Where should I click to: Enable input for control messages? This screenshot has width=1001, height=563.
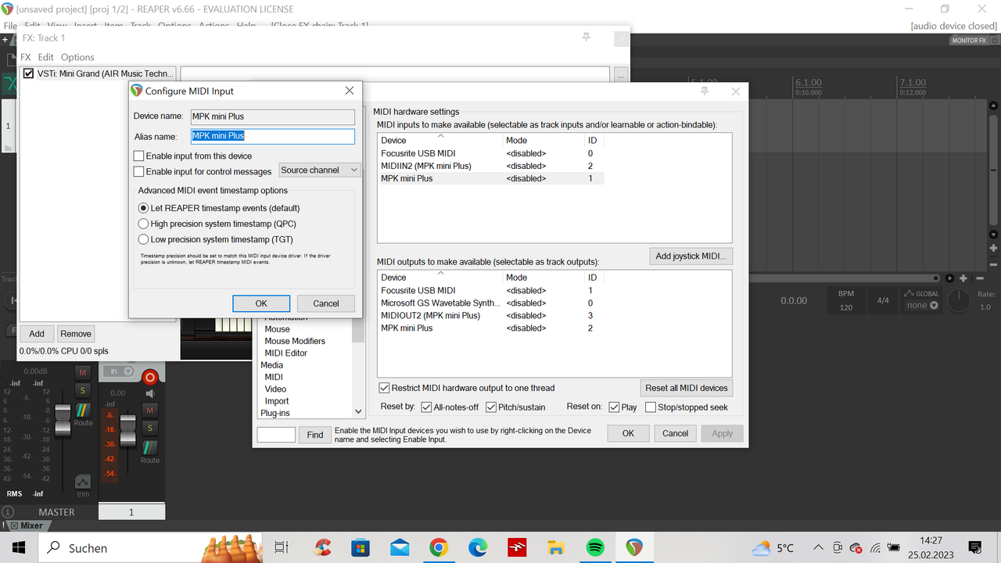[139, 171]
